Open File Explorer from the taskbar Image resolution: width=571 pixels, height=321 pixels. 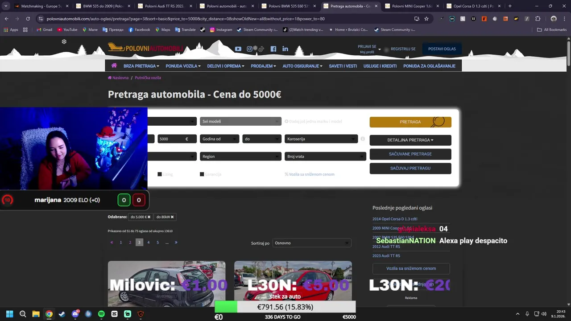[36, 314]
